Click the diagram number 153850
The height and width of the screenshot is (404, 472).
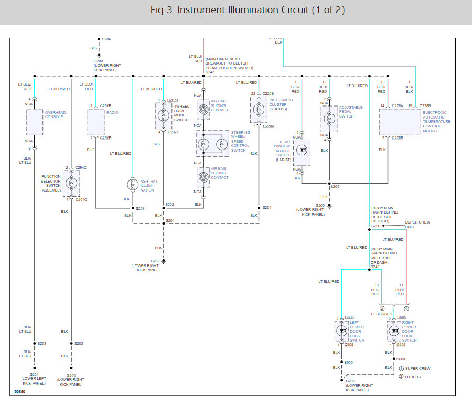coord(19,391)
